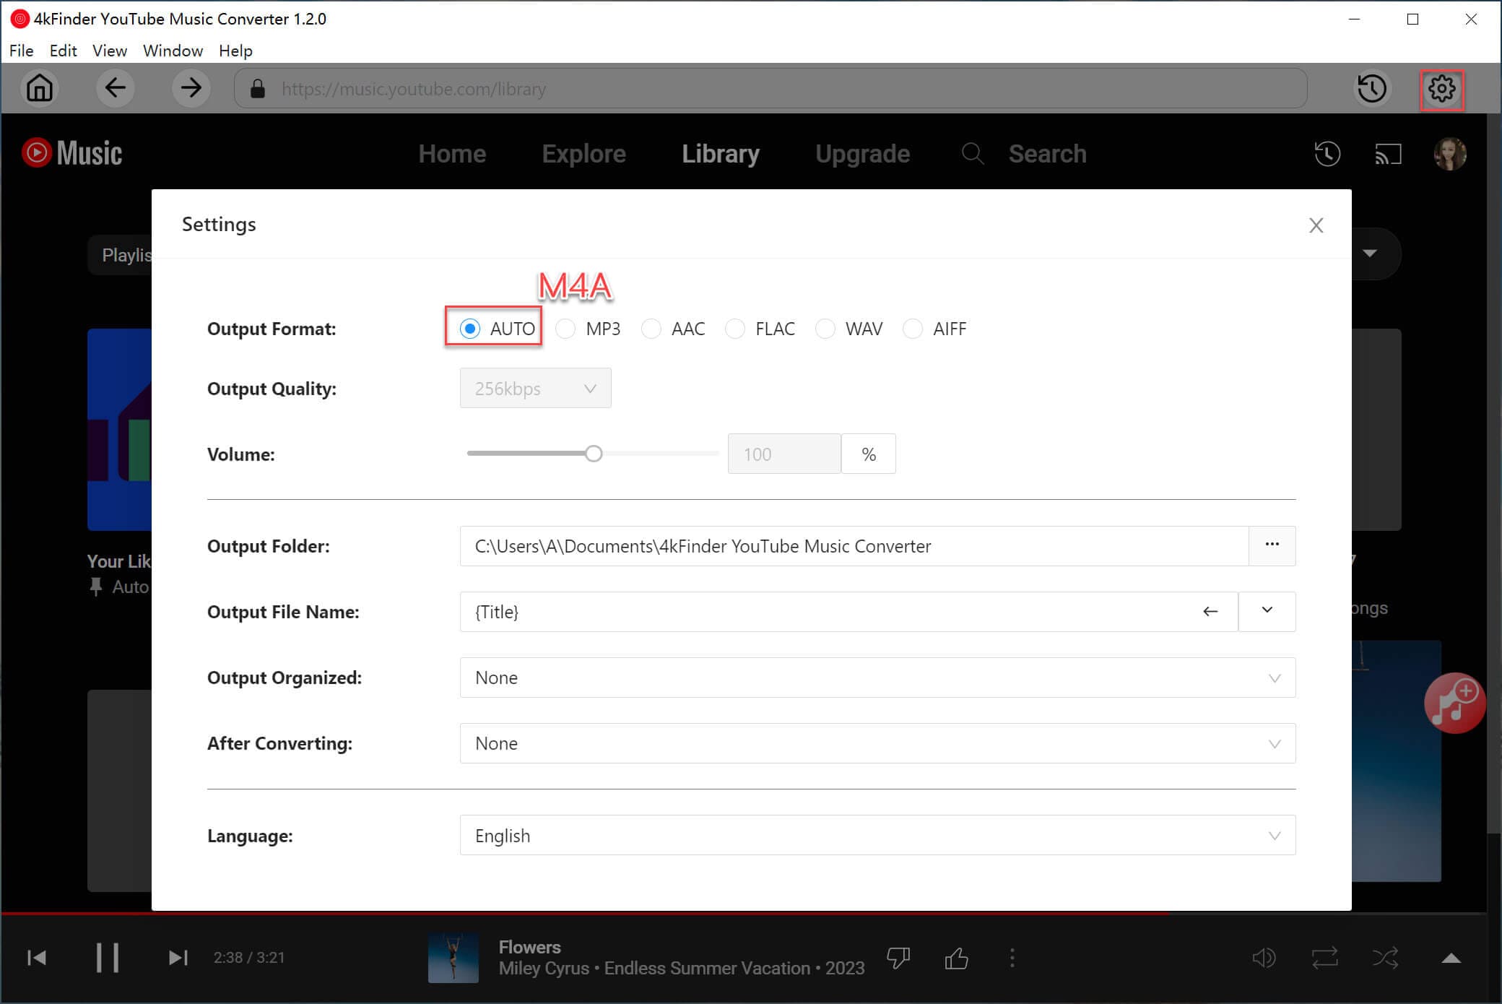Viewport: 1502px width, 1004px height.
Task: Click the red add-music floating icon
Action: point(1454,703)
